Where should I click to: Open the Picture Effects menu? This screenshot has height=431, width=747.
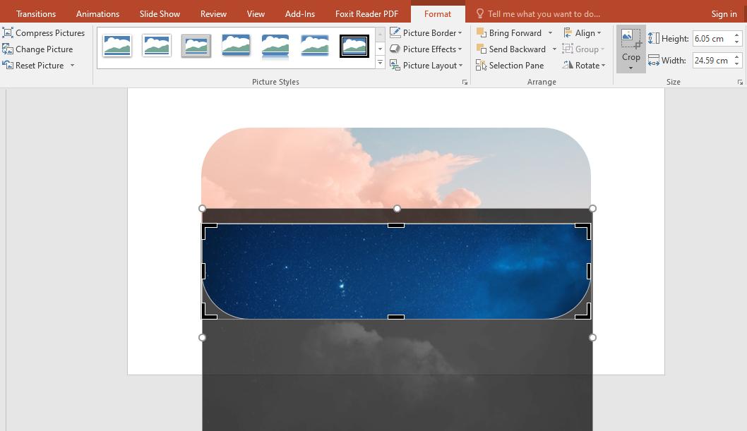pos(426,49)
